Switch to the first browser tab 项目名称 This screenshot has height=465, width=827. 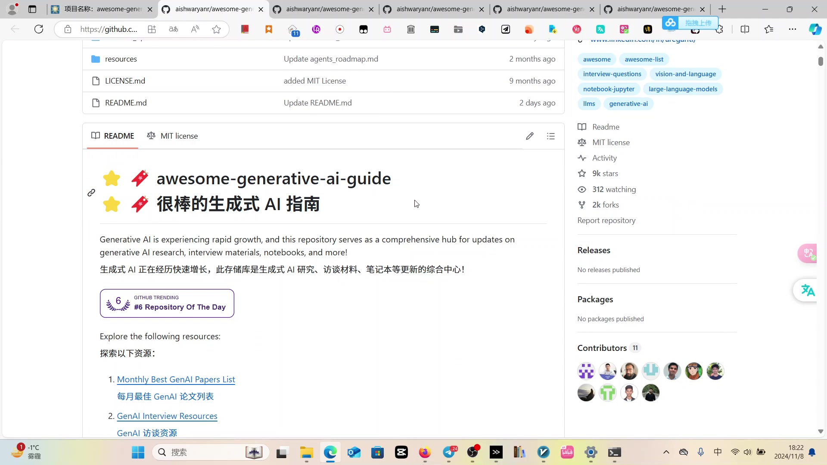103,9
